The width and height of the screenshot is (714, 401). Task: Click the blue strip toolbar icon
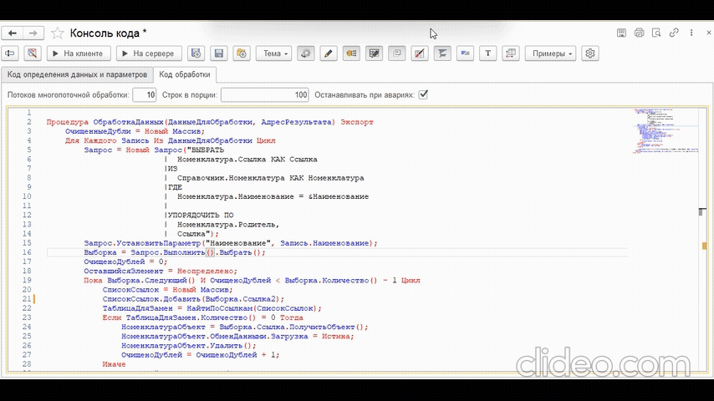(x=465, y=53)
